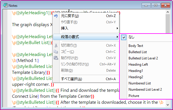This screenshot has width=173, height=110.
Task: Click text "Find and download the templa"
Action: point(90,90)
